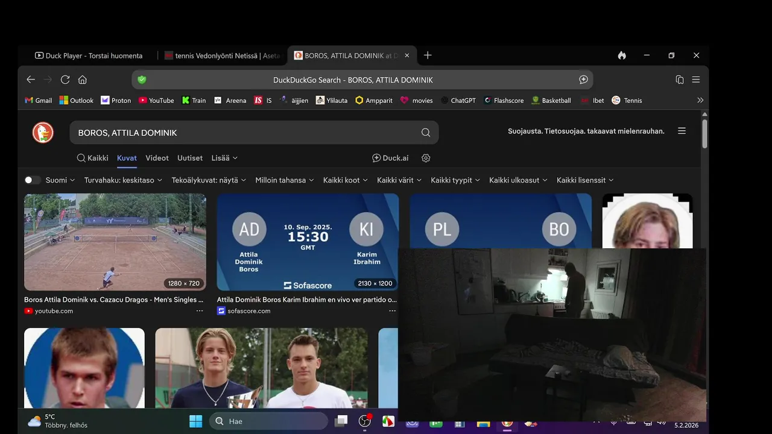
Task: Open the IS bookmark
Action: coord(263,101)
